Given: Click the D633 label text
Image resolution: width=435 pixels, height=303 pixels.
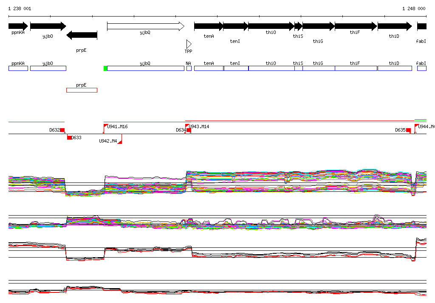Looking at the screenshot, I should (x=76, y=138).
